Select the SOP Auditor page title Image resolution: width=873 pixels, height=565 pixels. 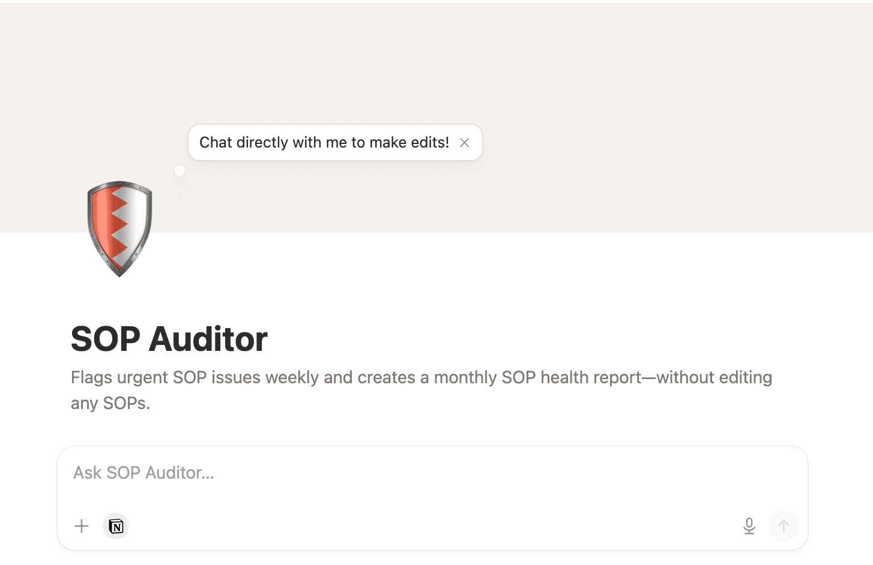(x=169, y=339)
